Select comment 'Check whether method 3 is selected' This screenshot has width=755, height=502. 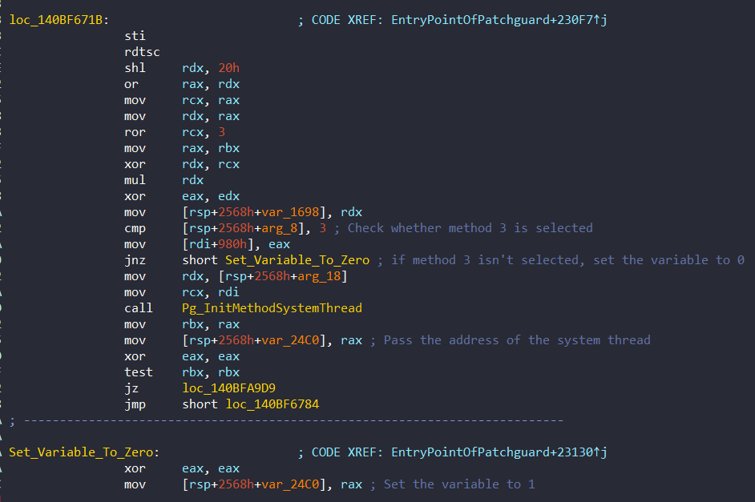[470, 228]
